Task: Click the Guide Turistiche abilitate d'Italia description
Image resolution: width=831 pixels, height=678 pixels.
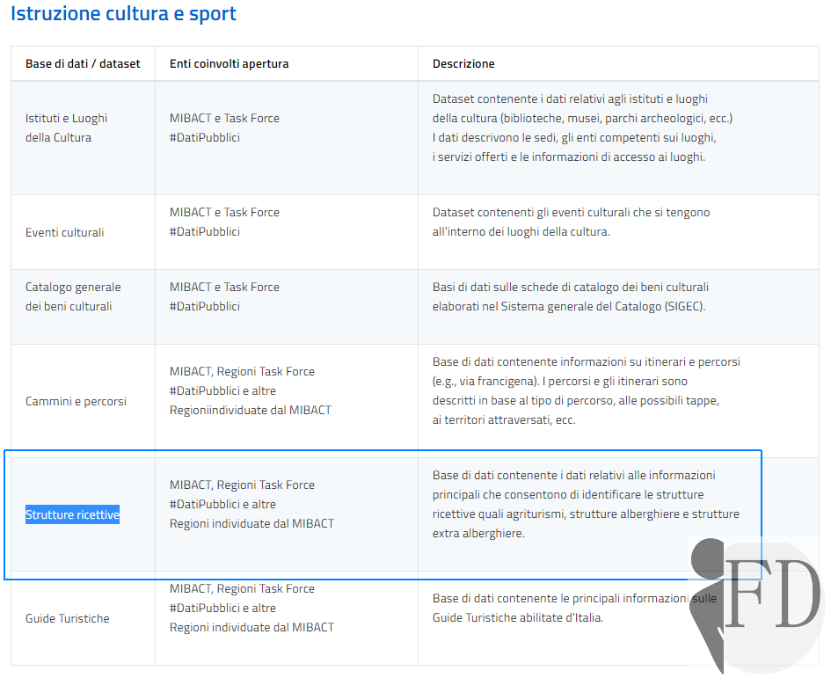Action: [574, 608]
